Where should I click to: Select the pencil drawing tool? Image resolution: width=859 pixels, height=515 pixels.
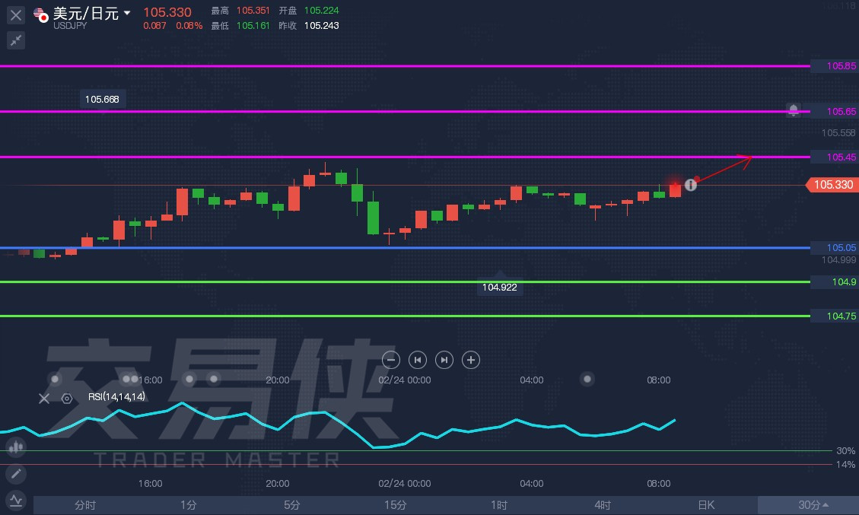click(x=16, y=473)
